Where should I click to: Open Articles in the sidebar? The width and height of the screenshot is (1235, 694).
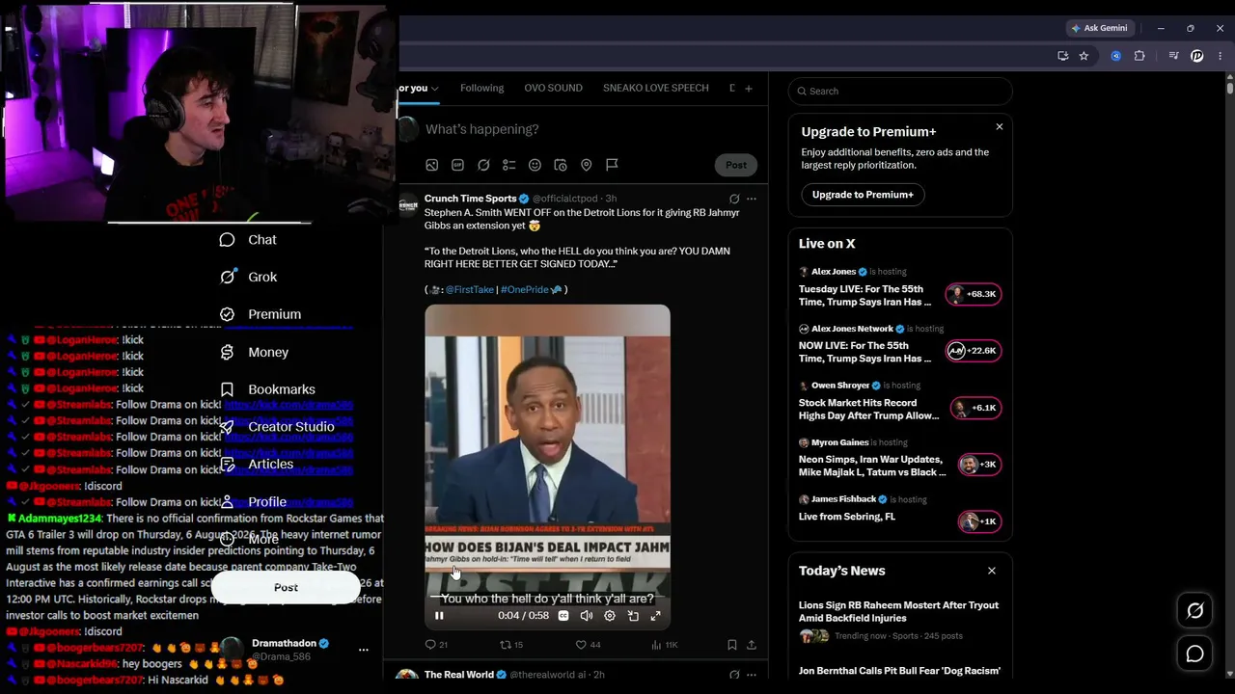point(257,465)
